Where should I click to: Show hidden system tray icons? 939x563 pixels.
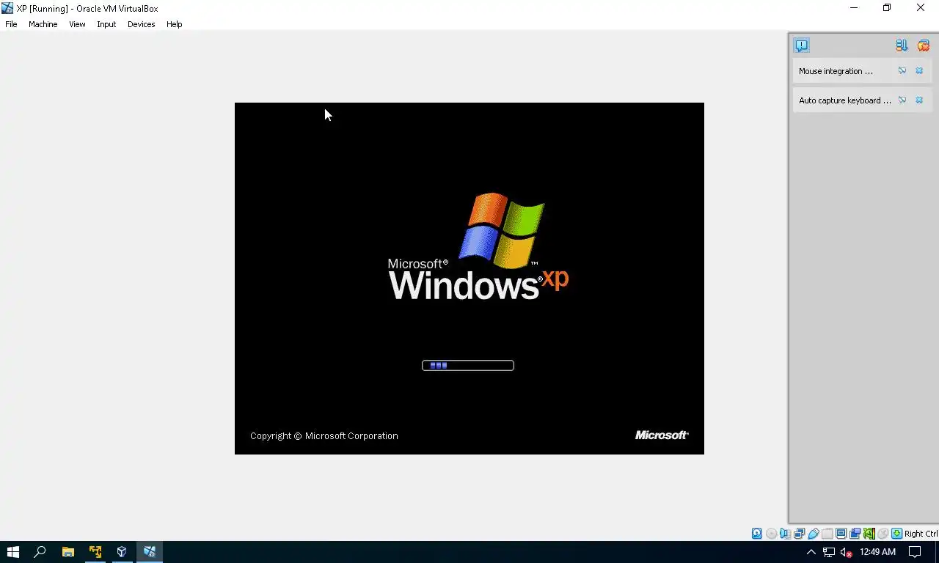click(x=811, y=552)
